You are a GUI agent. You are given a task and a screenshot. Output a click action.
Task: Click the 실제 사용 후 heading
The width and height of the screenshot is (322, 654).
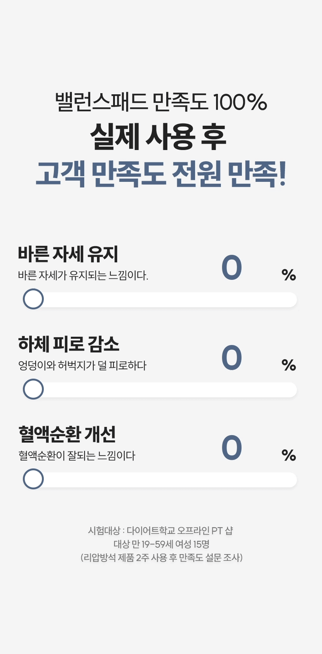158,137
